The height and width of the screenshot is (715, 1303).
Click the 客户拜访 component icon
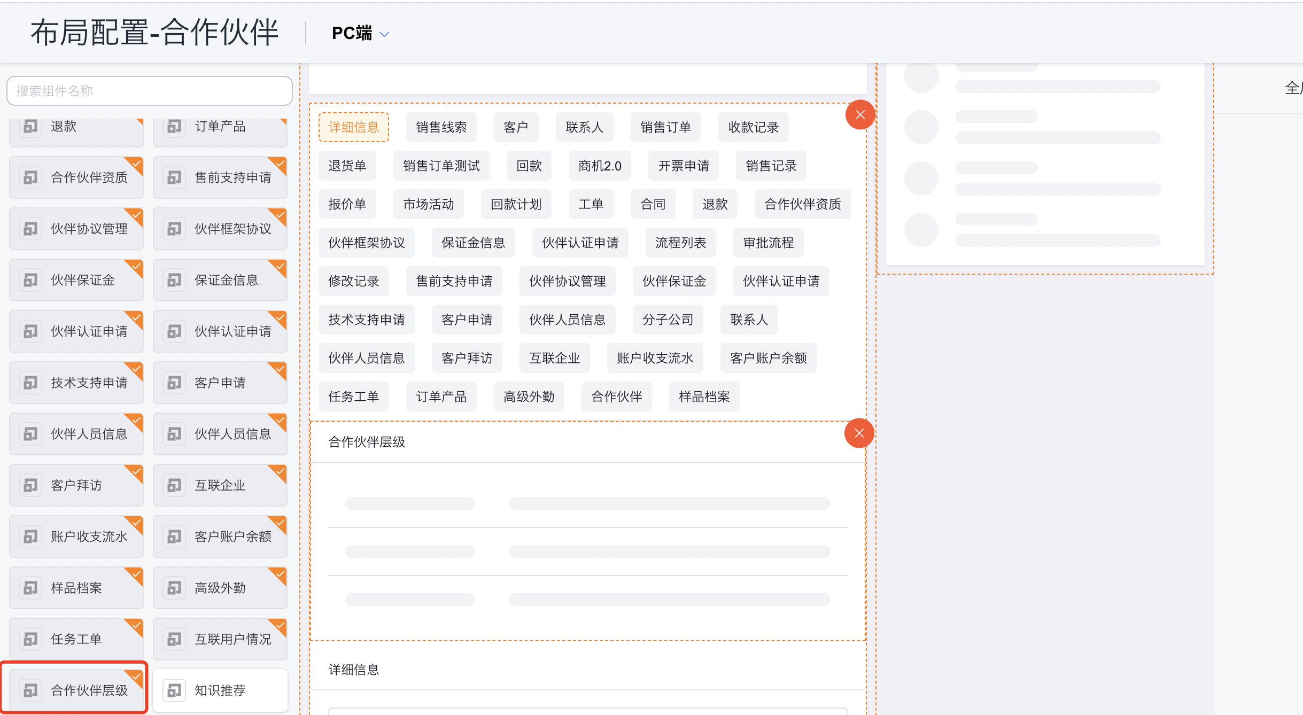click(30, 485)
